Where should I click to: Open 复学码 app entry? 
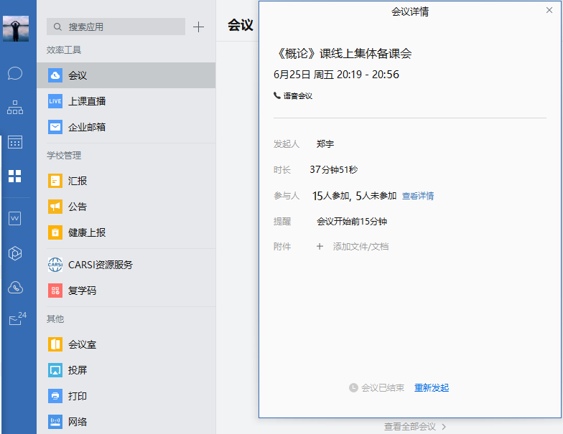click(x=82, y=291)
